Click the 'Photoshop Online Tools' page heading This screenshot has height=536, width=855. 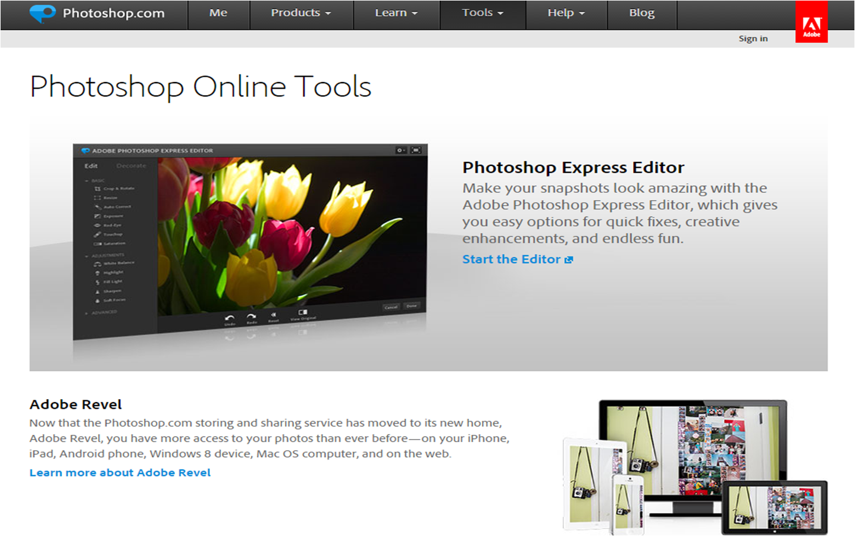201,87
